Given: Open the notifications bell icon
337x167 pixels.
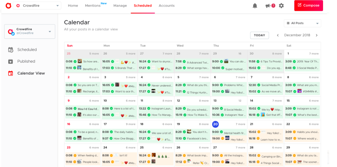Looking at the screenshot, I should click(255, 6).
